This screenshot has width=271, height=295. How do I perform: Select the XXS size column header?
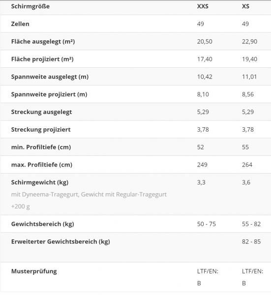pos(203,6)
